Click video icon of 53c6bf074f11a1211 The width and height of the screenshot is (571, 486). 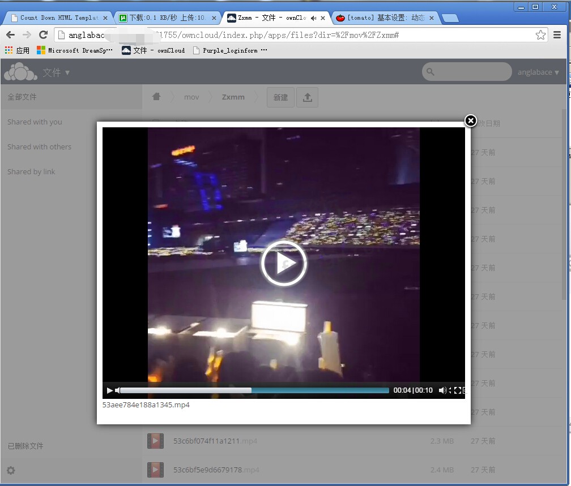click(155, 441)
